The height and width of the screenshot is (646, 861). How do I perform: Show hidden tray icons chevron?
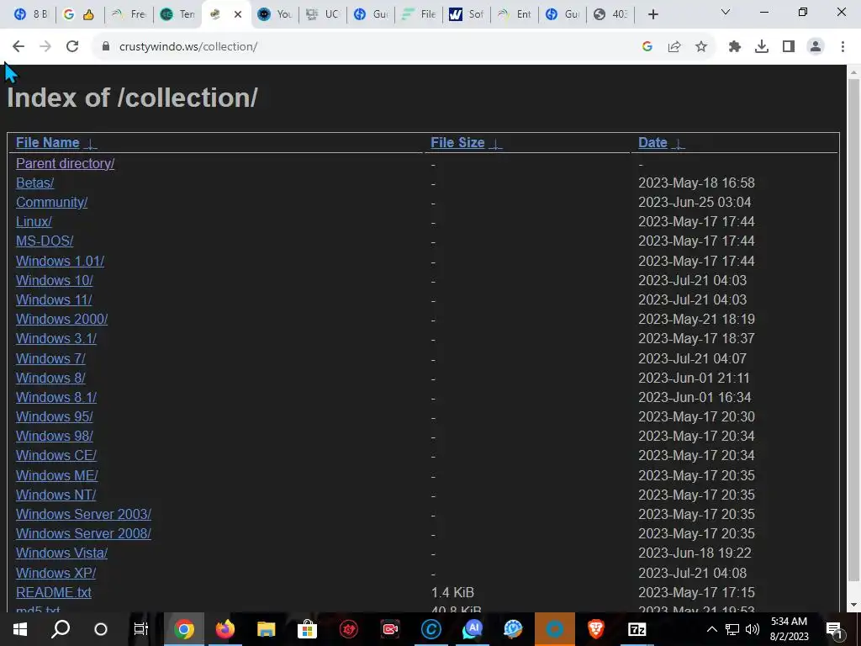[711, 629]
